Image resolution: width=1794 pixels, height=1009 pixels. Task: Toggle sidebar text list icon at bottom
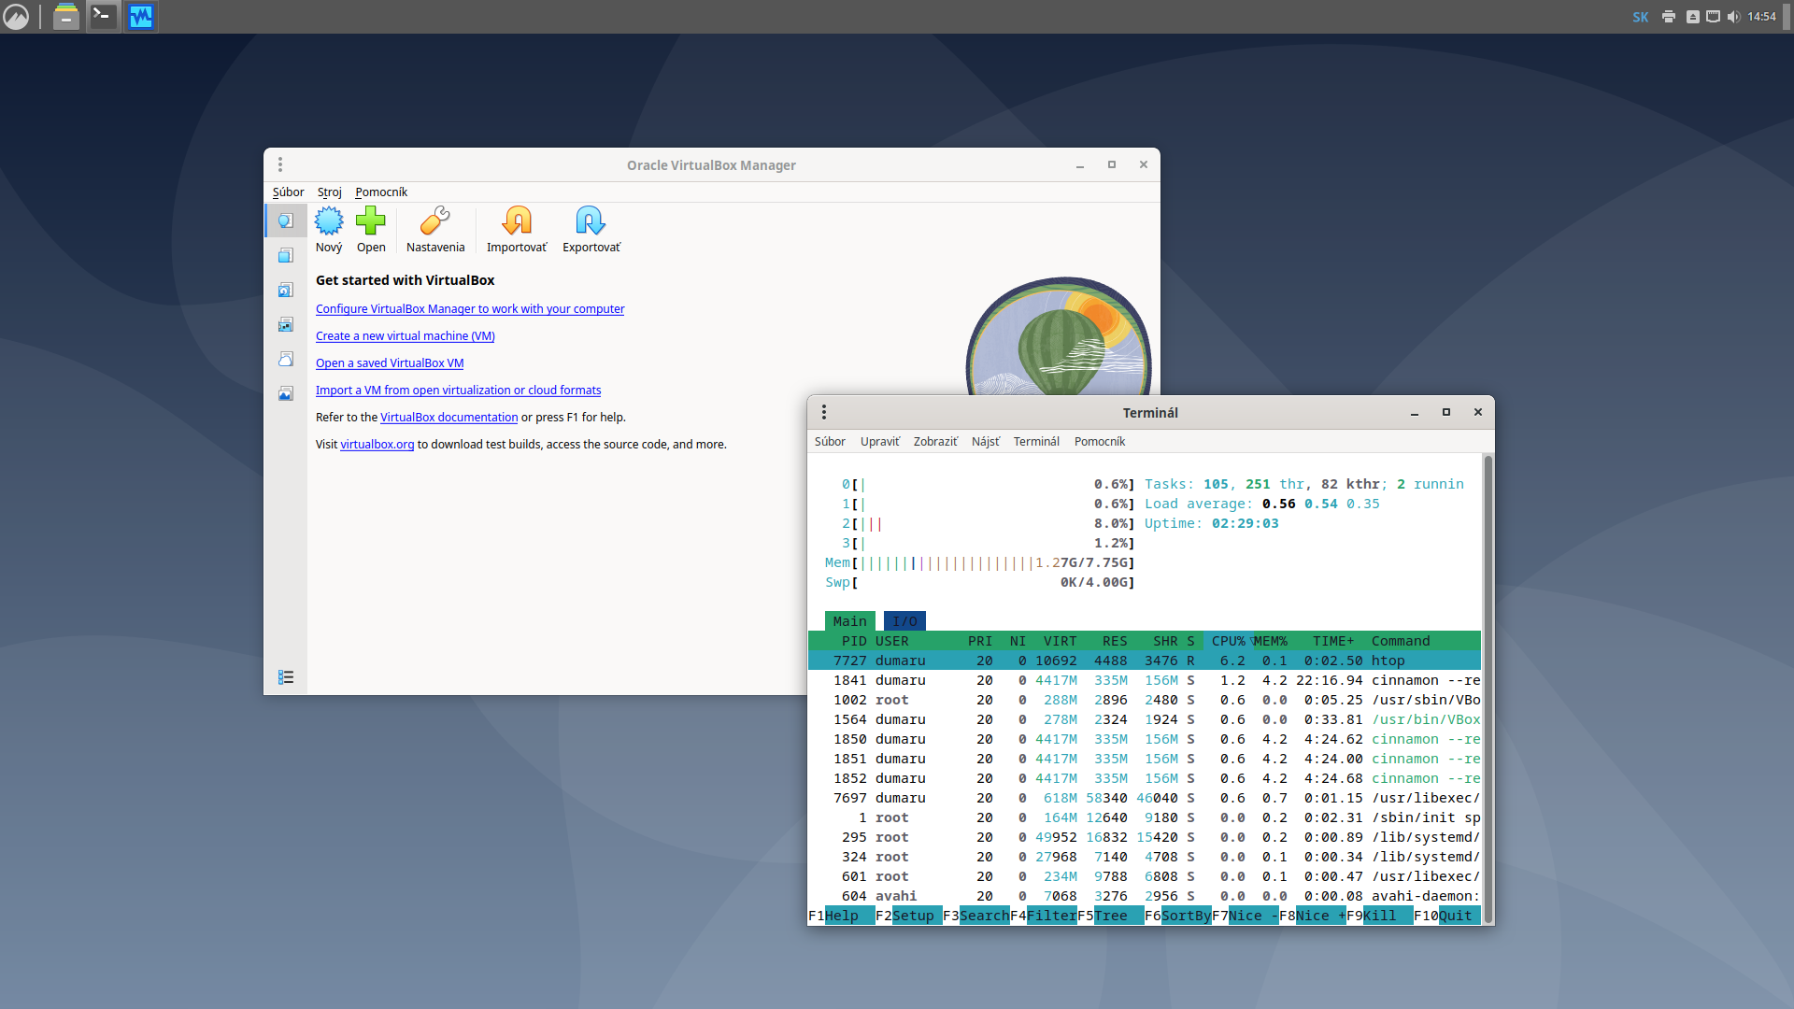click(x=286, y=677)
